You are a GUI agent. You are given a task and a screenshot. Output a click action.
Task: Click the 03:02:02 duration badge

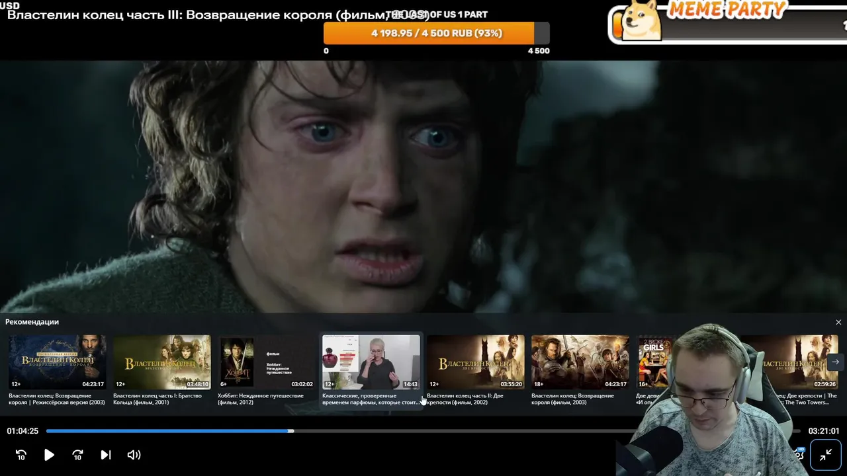[302, 384]
